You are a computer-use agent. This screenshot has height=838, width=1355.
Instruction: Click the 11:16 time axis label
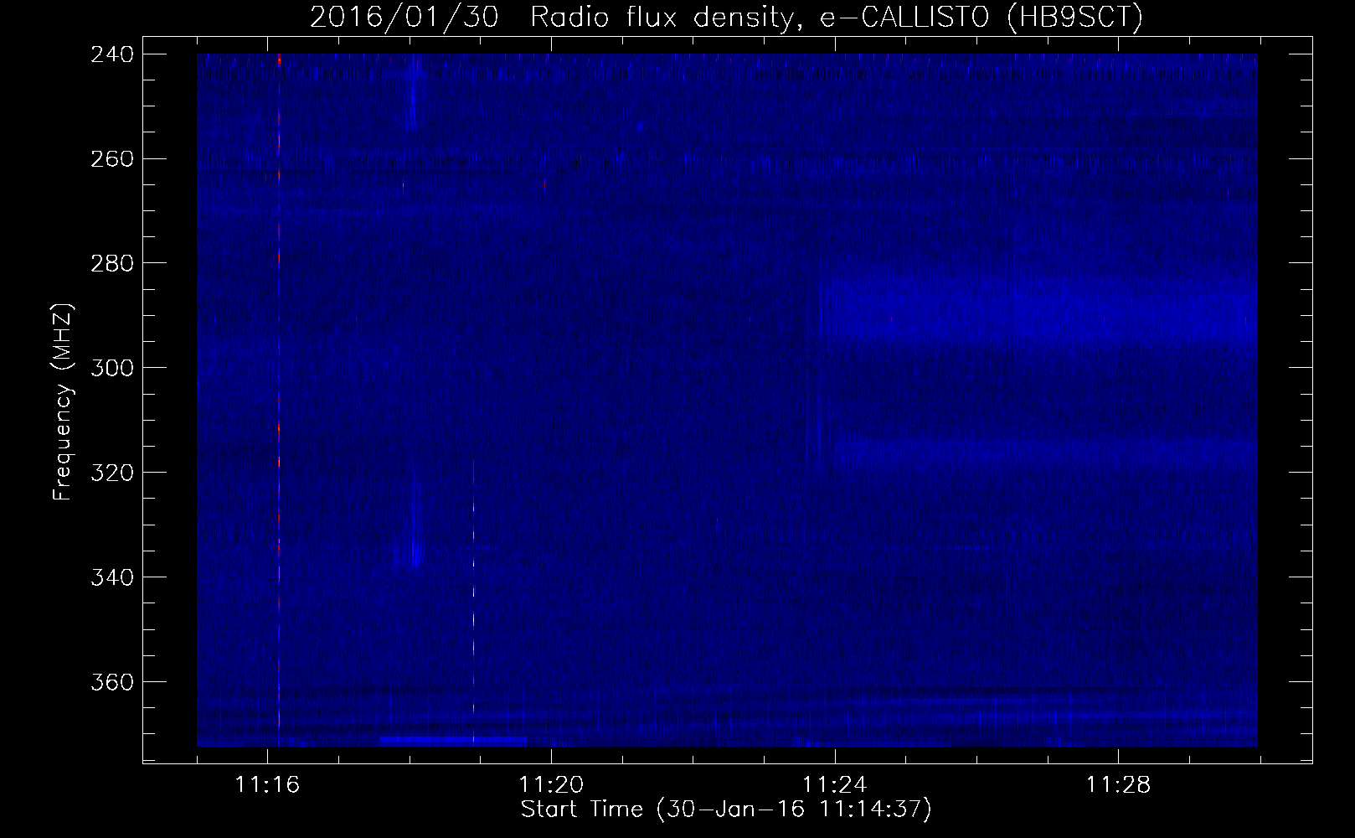(268, 785)
